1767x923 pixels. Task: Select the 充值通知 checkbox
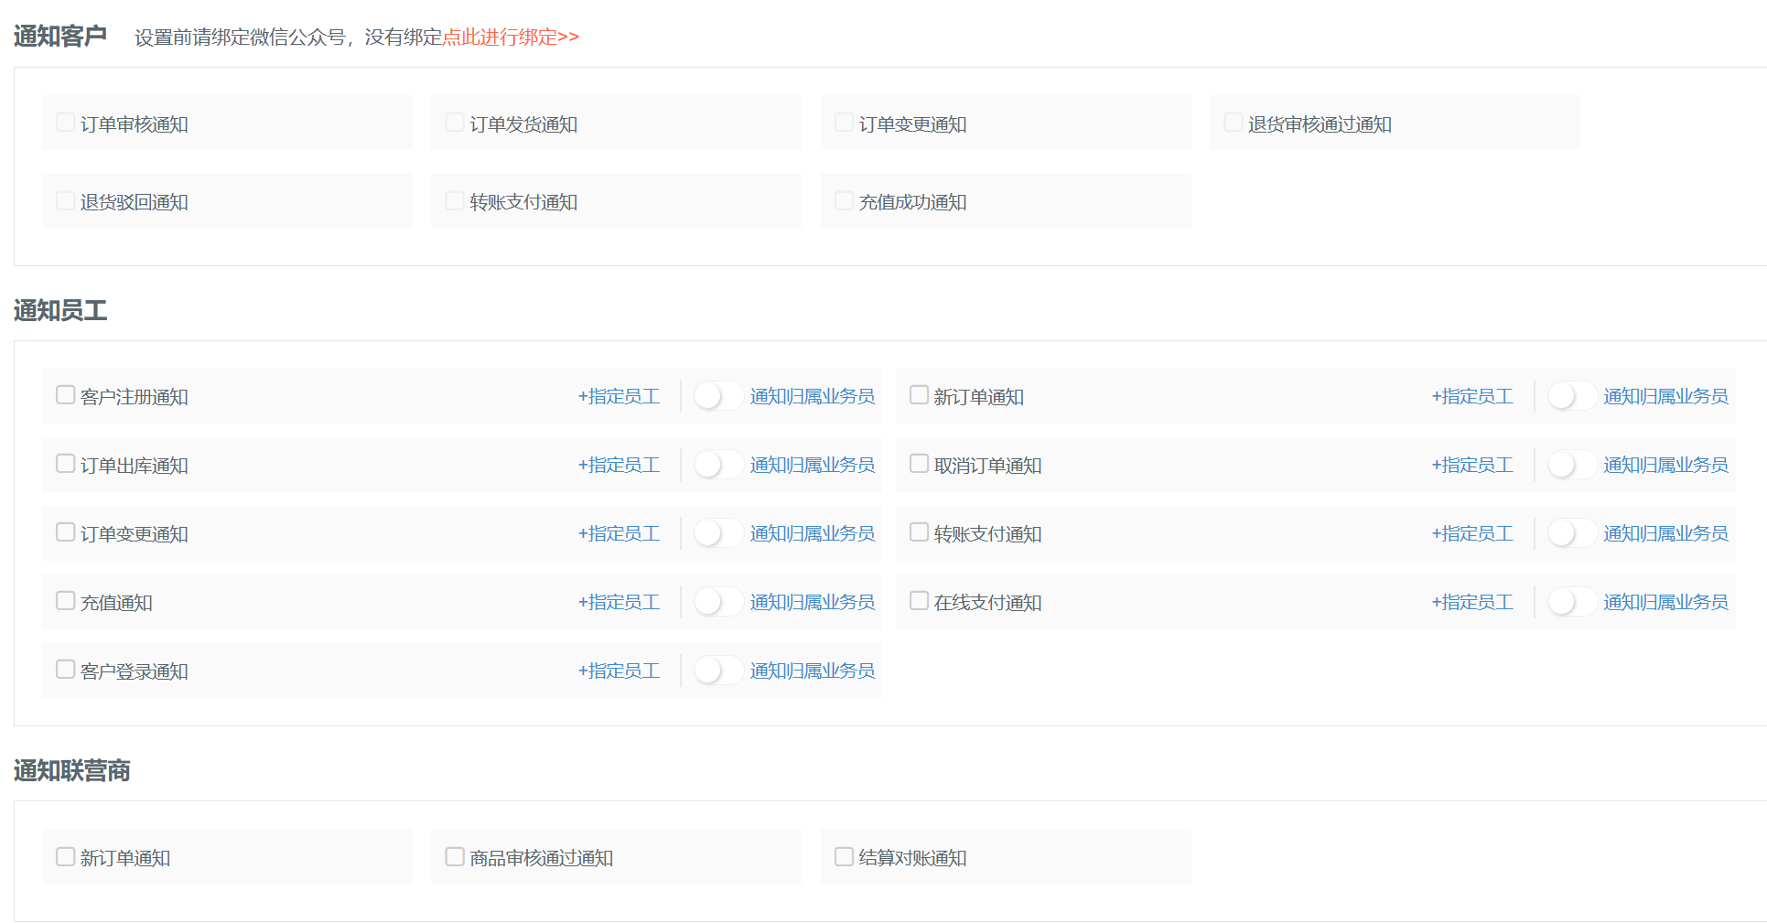click(x=66, y=601)
